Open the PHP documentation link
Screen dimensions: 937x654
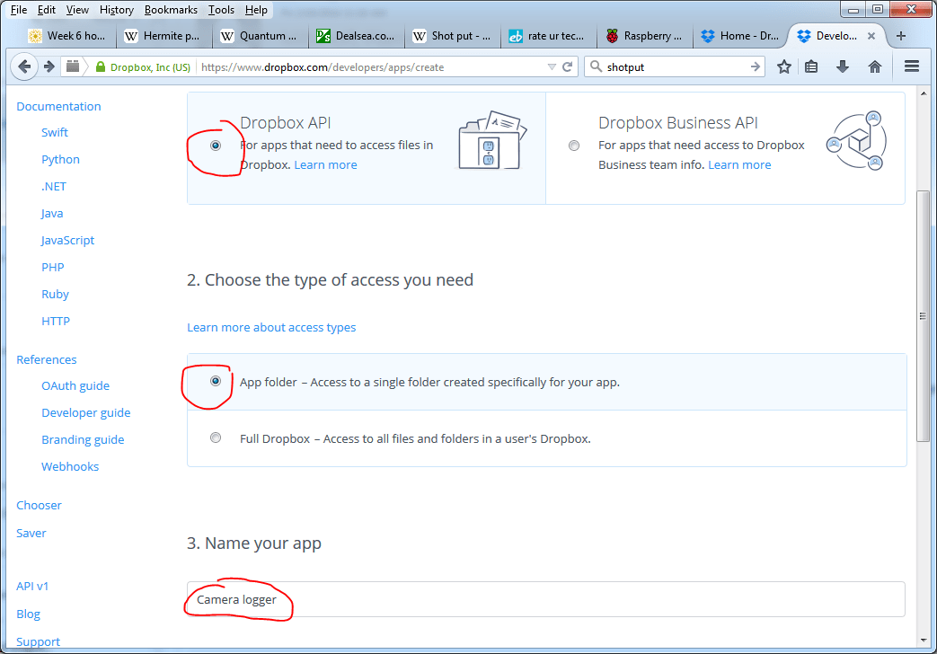(x=53, y=267)
